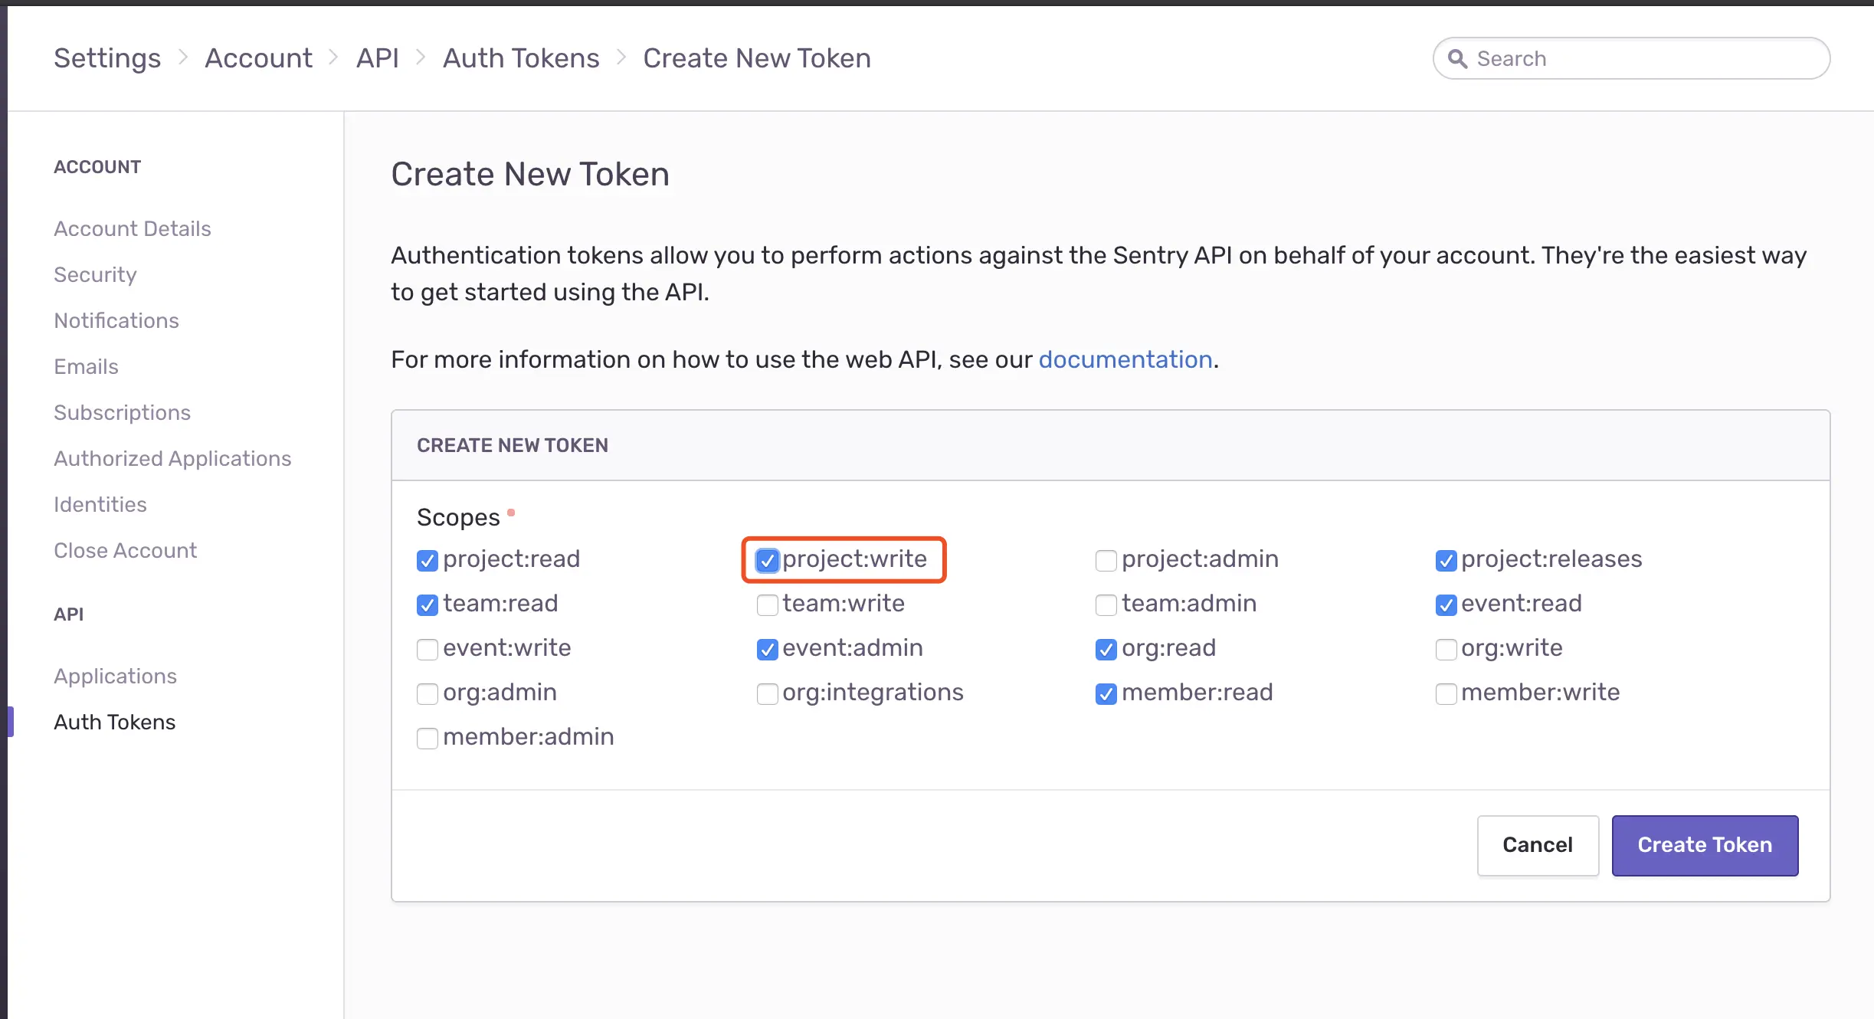Cancel the token creation
This screenshot has width=1874, height=1019.
pos(1537,845)
